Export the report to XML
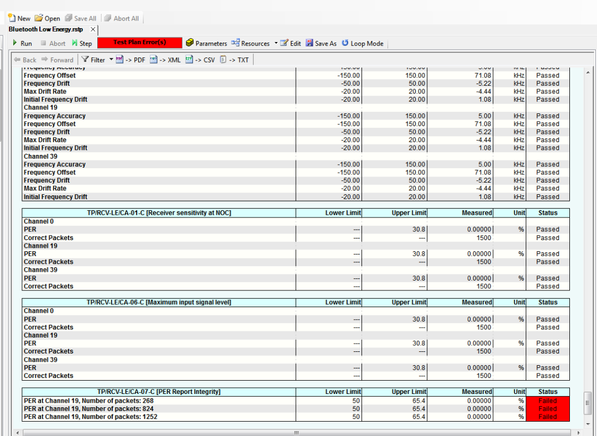 pos(167,60)
